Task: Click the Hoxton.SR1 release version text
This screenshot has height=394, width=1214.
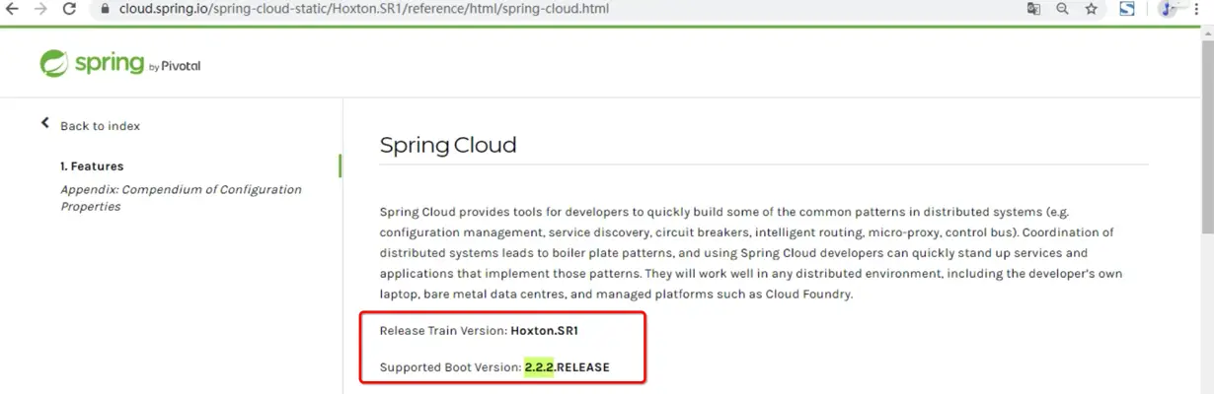Action: coord(546,330)
